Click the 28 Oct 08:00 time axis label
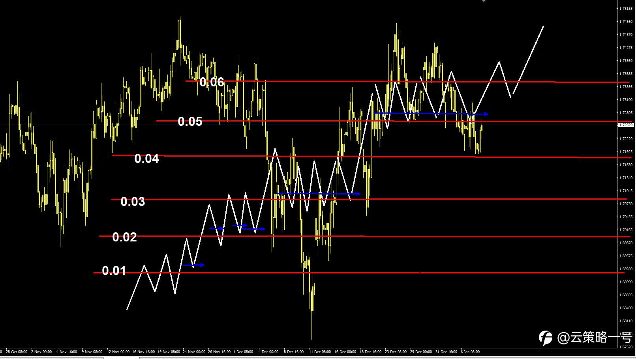 (x=17, y=352)
